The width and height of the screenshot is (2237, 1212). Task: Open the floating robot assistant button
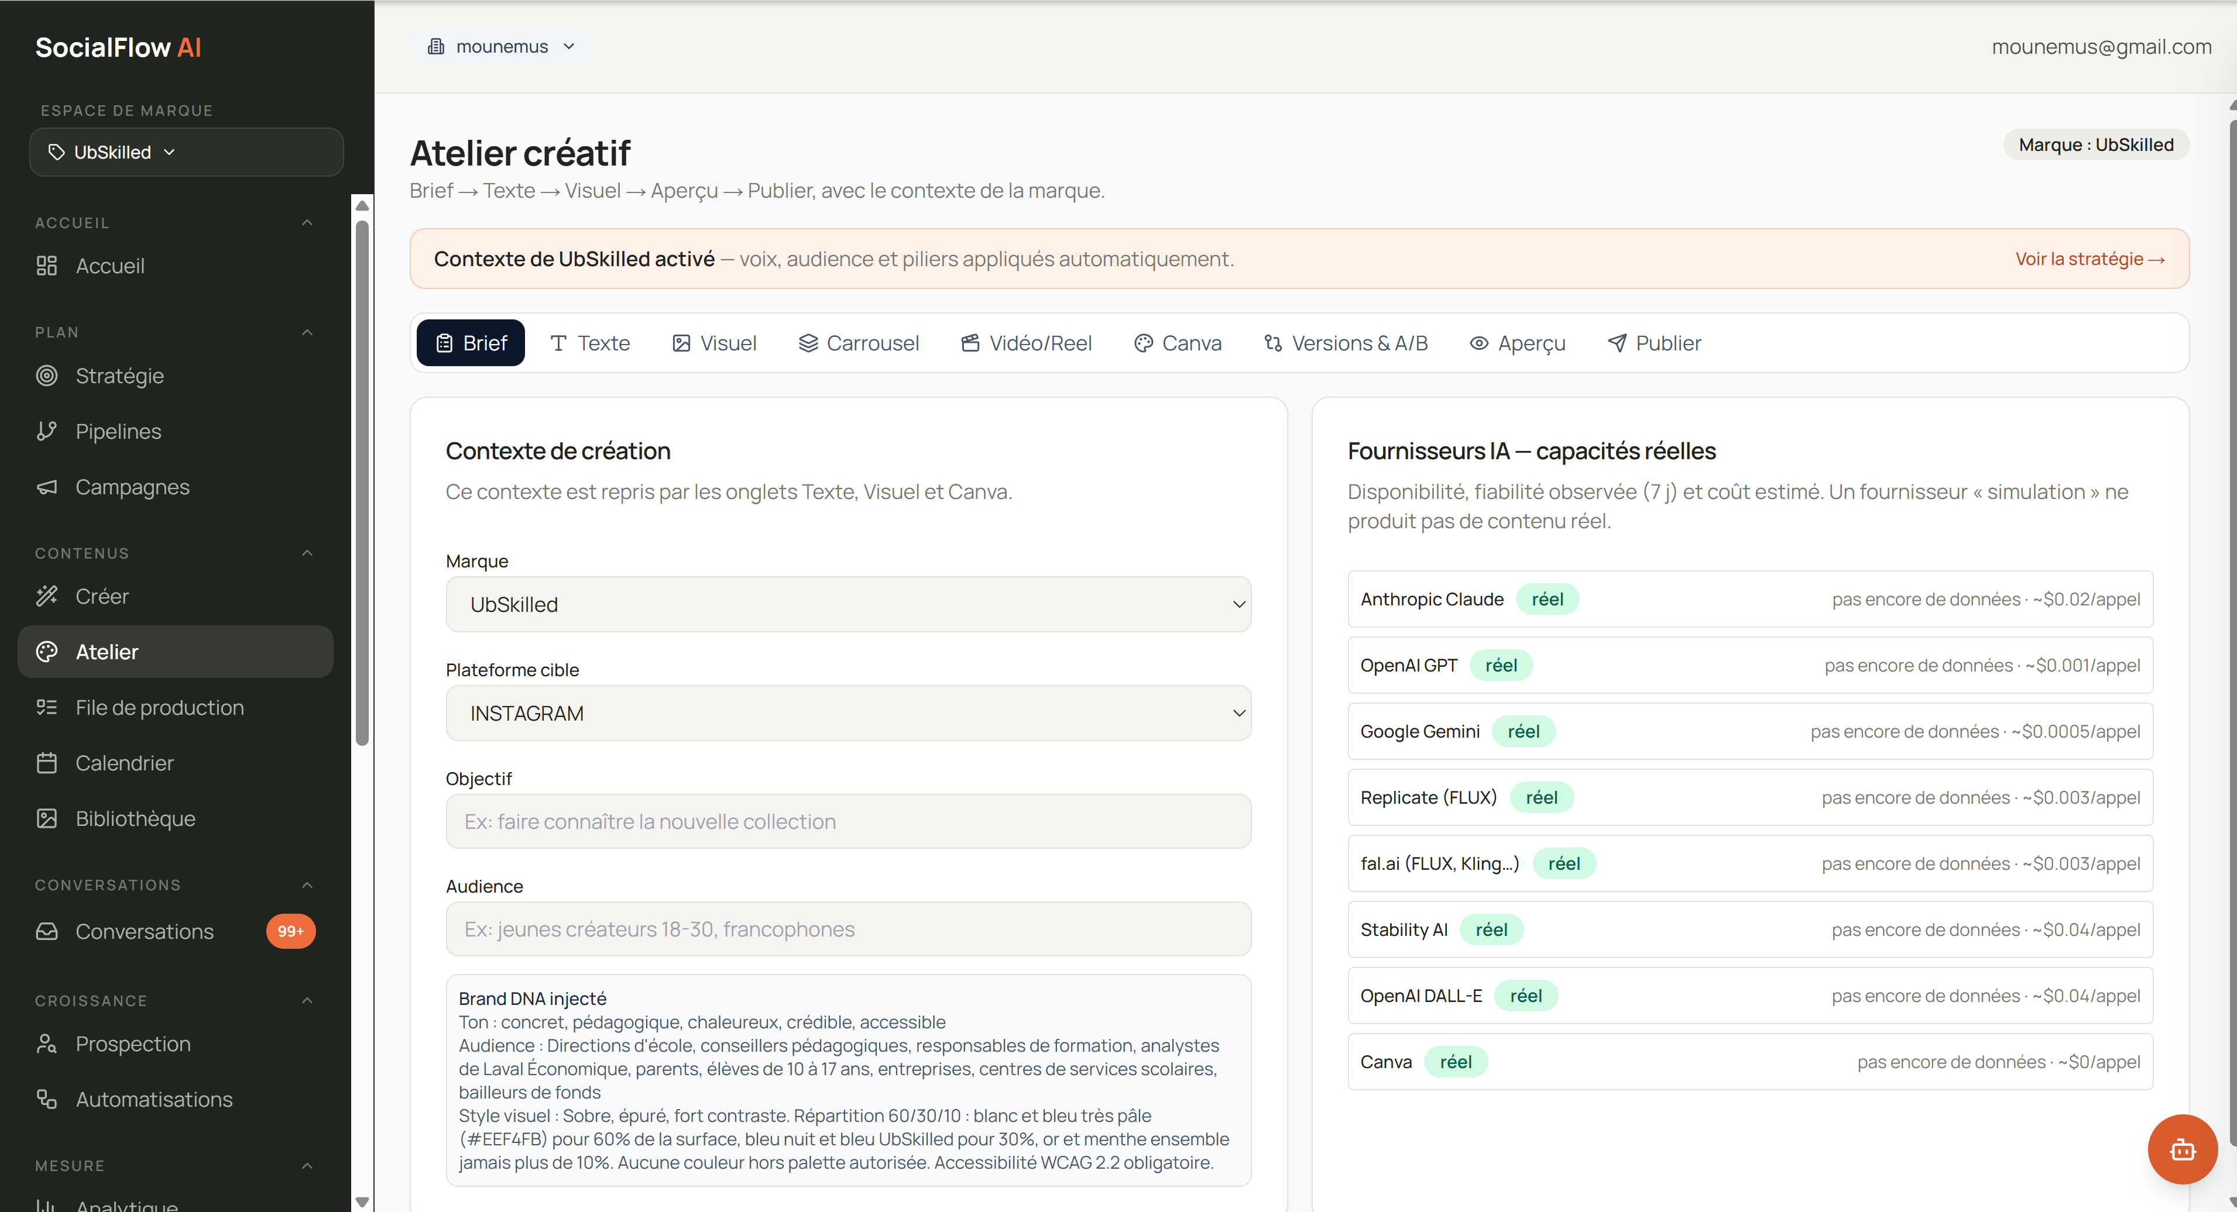pyautogui.click(x=2183, y=1149)
